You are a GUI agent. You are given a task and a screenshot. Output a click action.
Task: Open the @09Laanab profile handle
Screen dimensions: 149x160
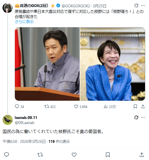[x=24, y=123]
